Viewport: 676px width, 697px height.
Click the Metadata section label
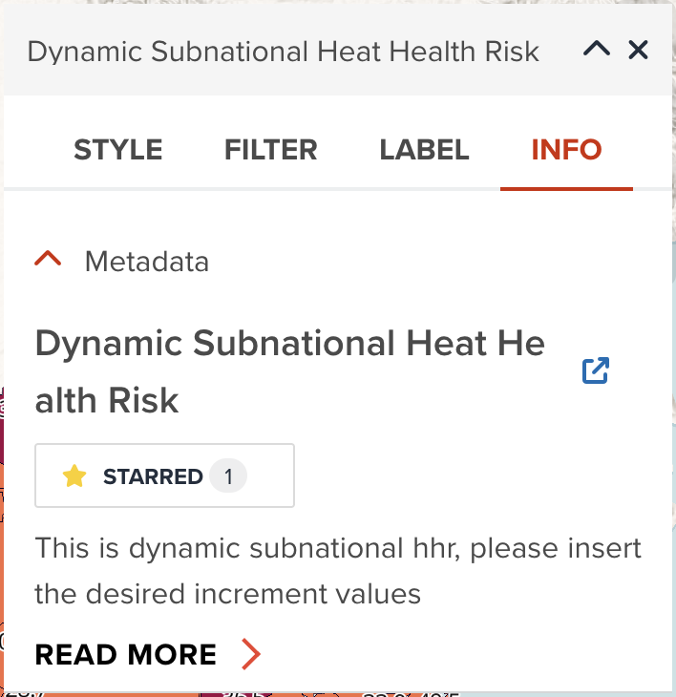click(x=147, y=261)
